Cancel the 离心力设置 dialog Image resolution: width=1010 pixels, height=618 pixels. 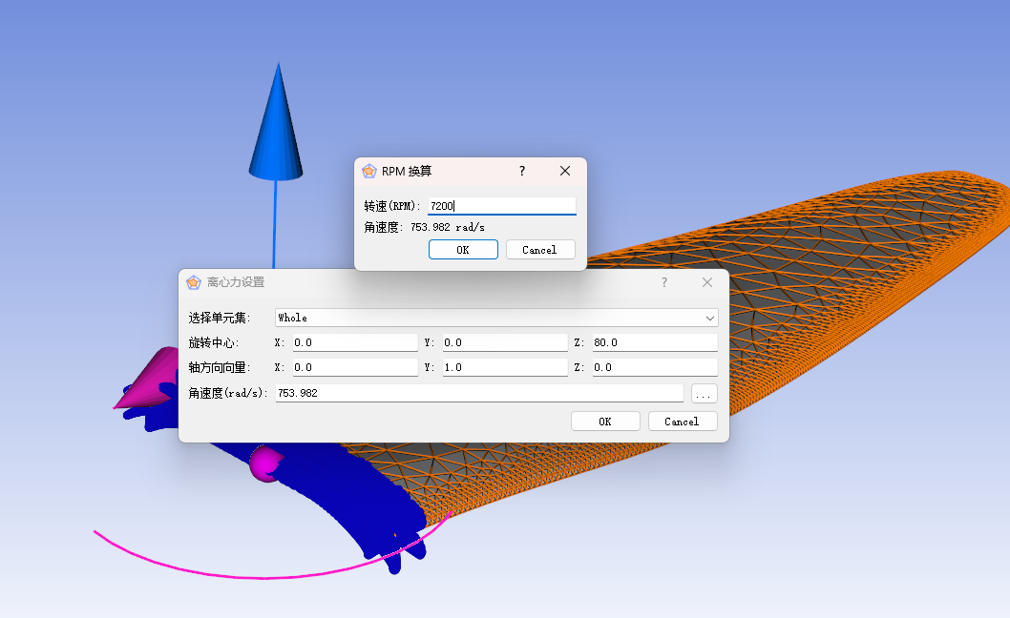click(x=683, y=421)
